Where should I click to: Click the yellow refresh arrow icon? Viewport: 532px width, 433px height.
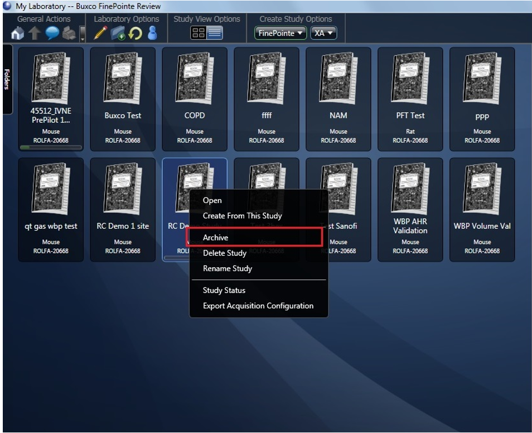click(x=136, y=33)
